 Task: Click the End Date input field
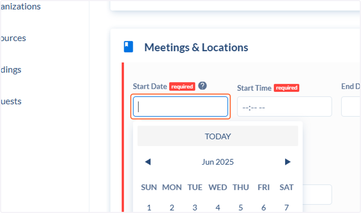(351, 106)
